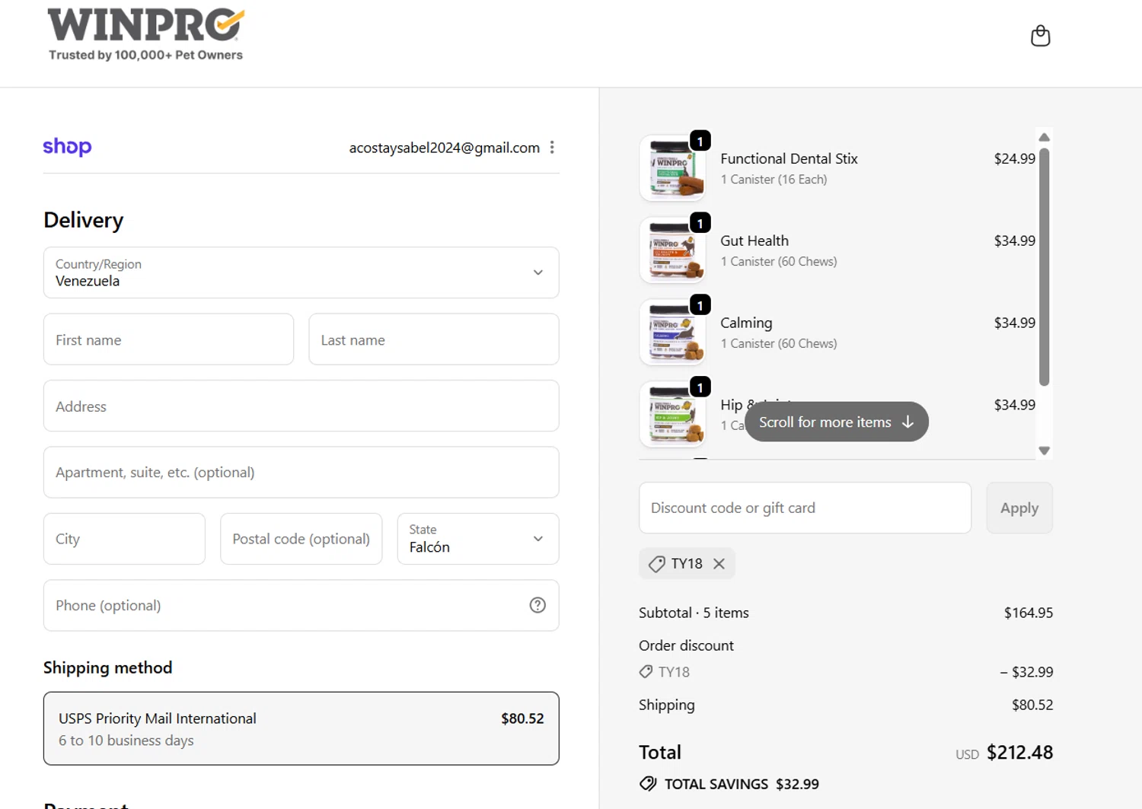Open account options three-dot menu
This screenshot has height=809, width=1142.
pos(552,148)
